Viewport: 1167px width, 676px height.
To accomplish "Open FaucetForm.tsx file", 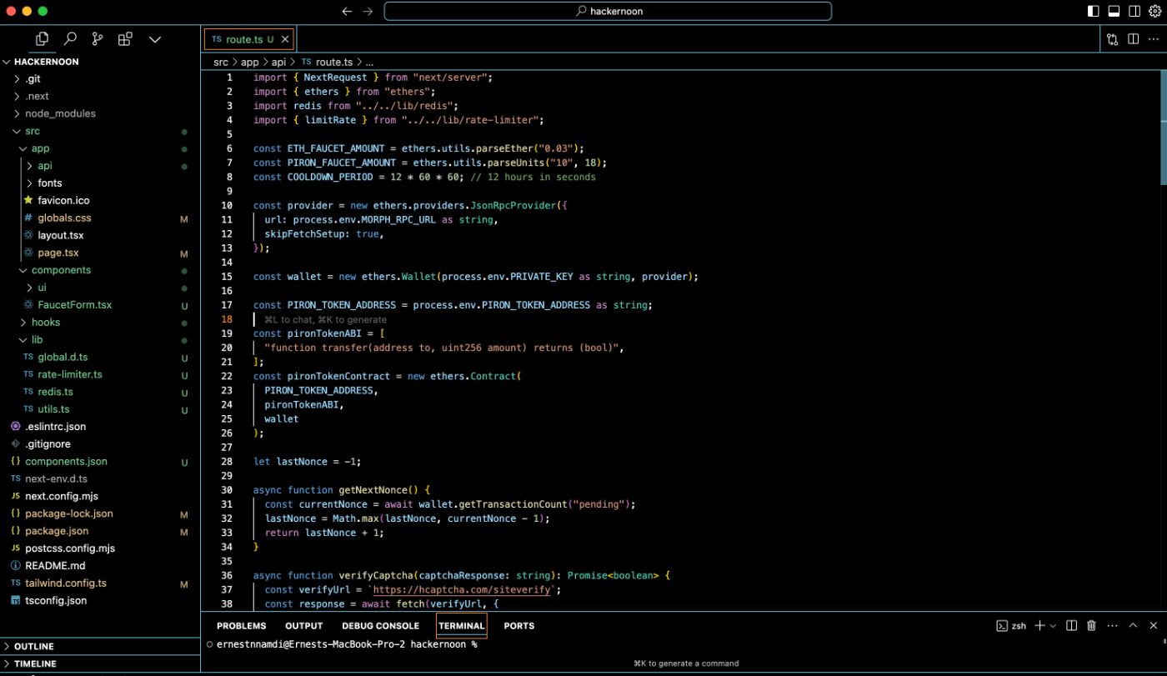I will (100, 305).
